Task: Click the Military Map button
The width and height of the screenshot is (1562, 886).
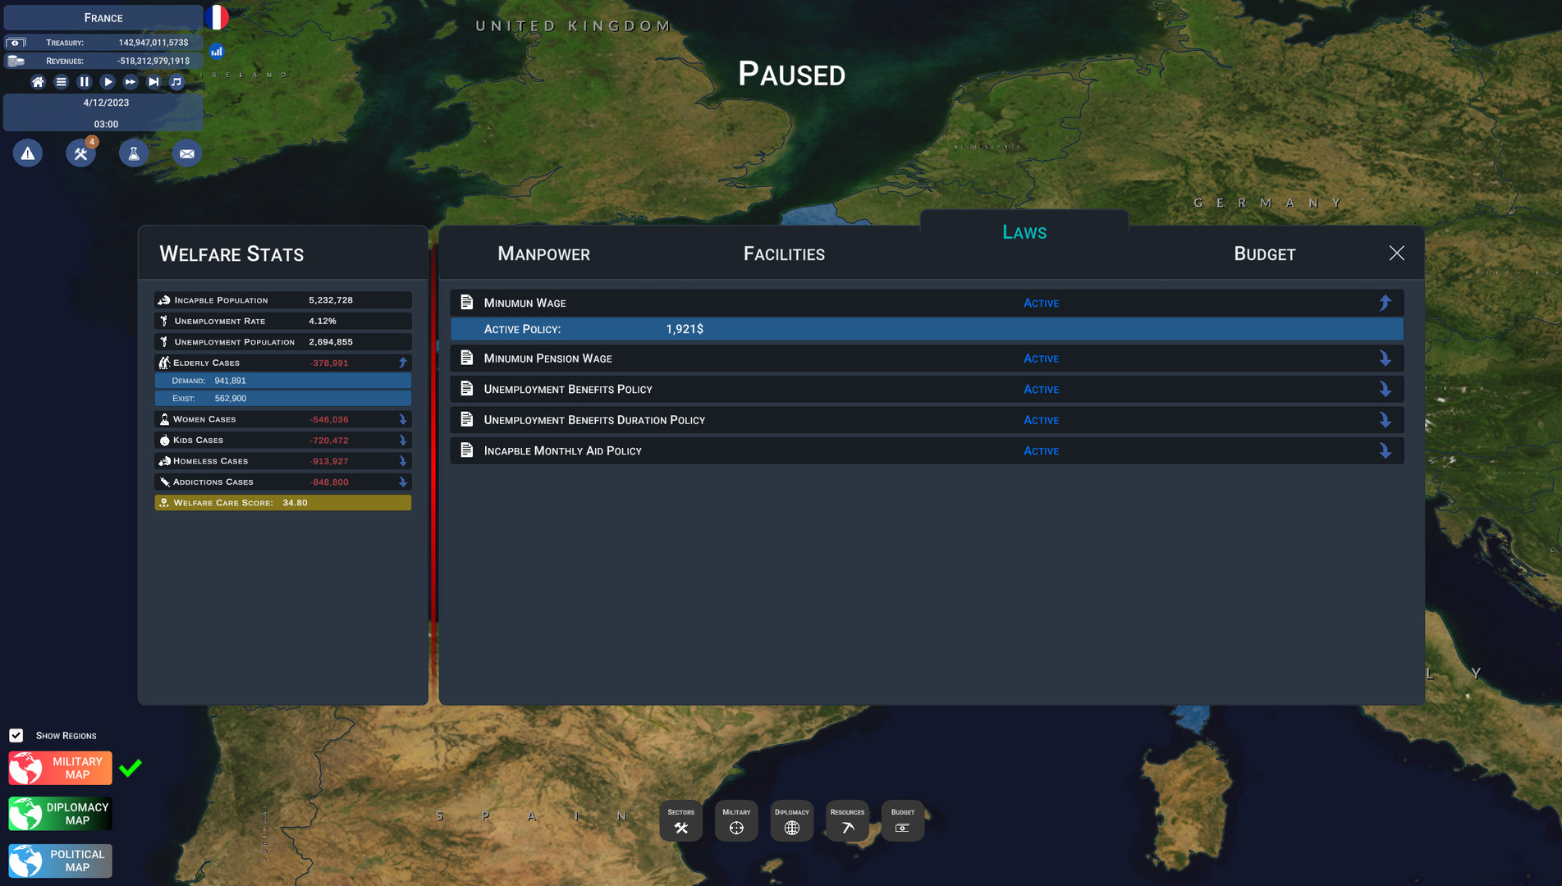Action: coord(61,768)
